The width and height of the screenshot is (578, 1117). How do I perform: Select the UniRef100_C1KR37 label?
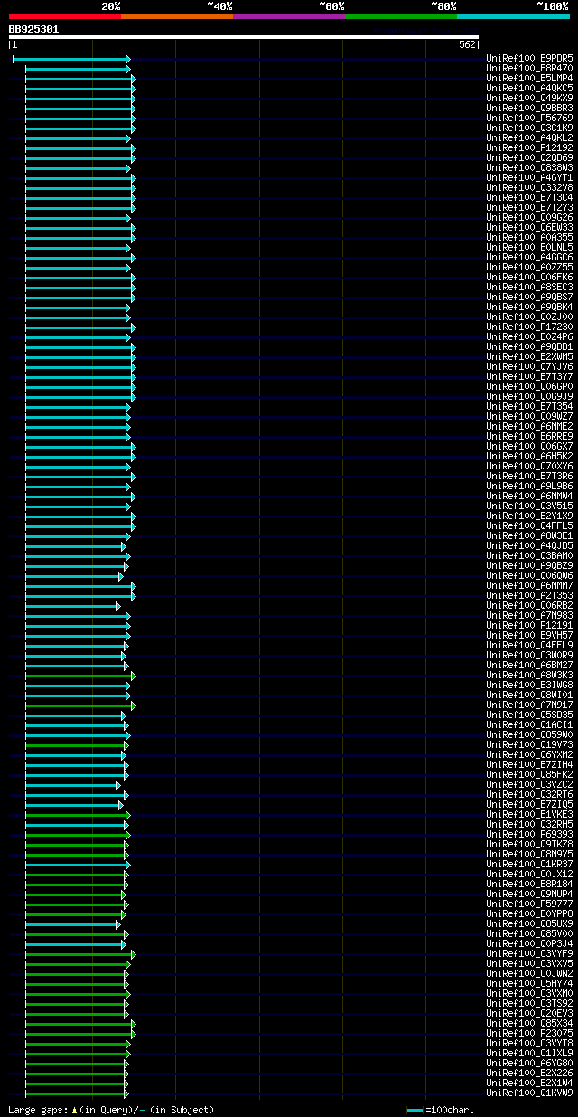pos(529,864)
